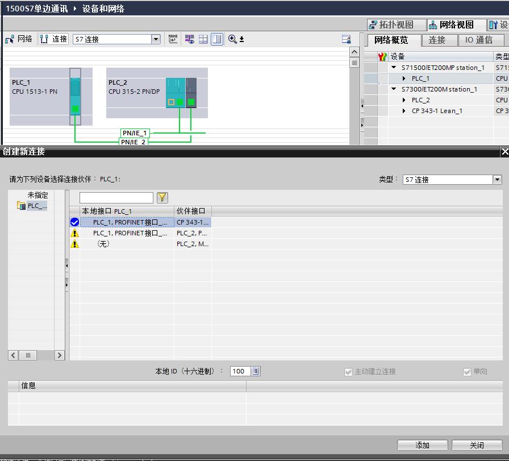Click the 设备和网络 breadcrumb
Screen dimensions: 509x461
(103, 9)
